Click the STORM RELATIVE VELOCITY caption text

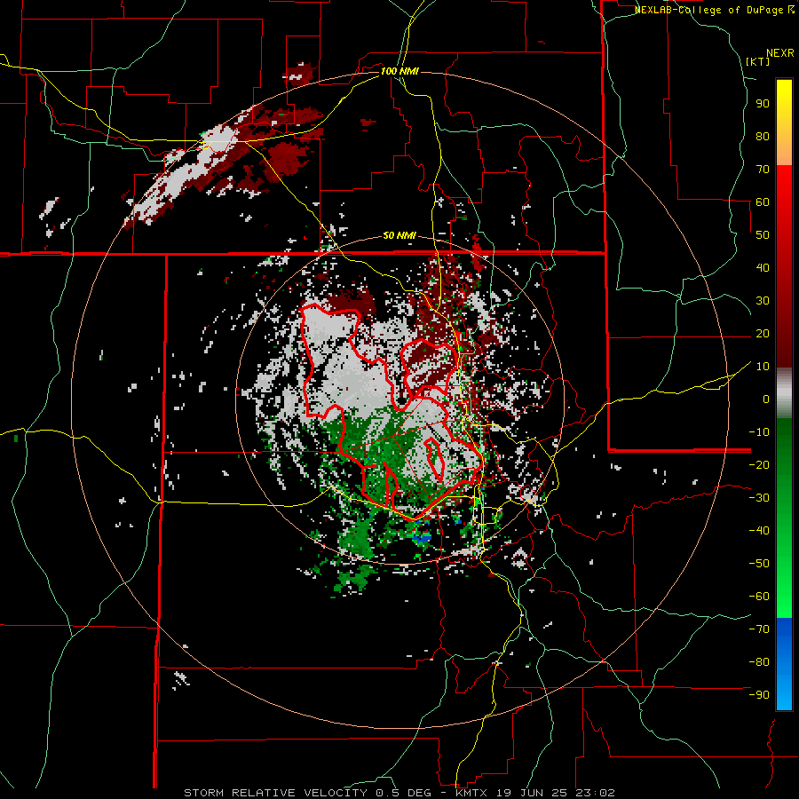(275, 793)
